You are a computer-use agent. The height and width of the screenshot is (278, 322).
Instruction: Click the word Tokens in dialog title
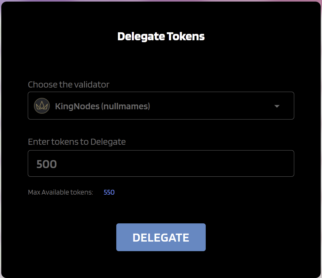[x=186, y=36]
